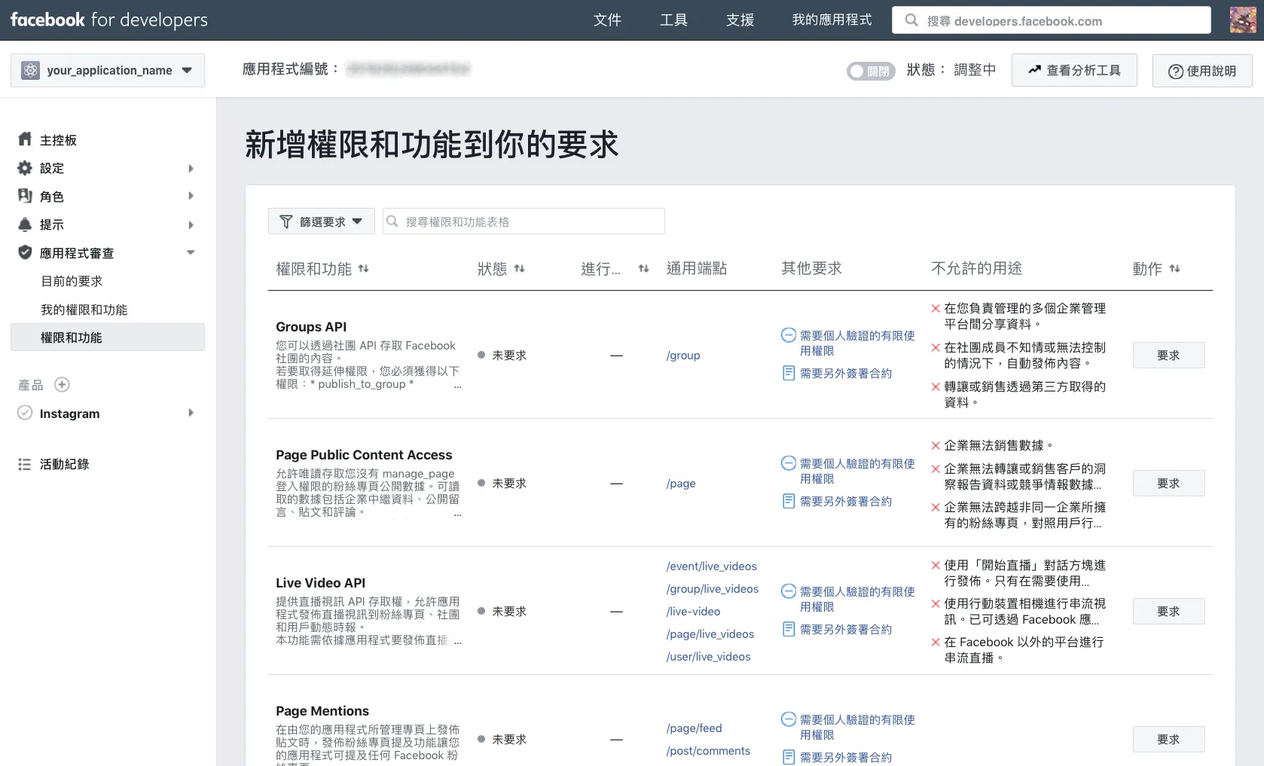The width and height of the screenshot is (1264, 766).
Task: Click the filter funnel icon
Action: (286, 221)
